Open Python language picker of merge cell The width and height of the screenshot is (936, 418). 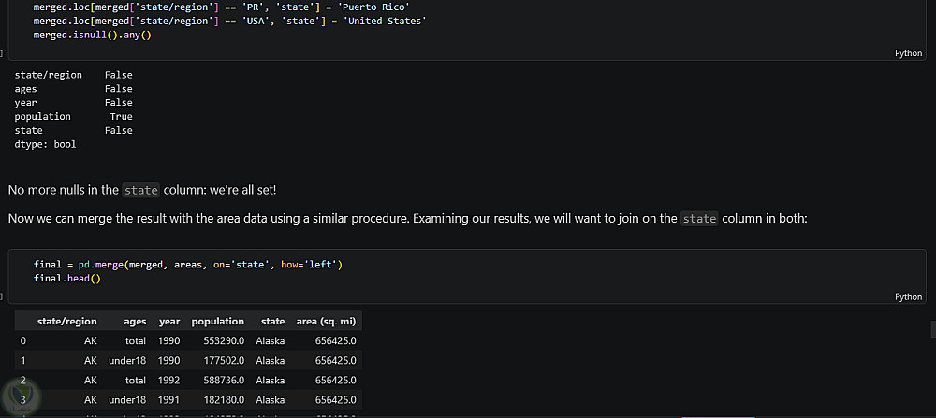pos(908,297)
